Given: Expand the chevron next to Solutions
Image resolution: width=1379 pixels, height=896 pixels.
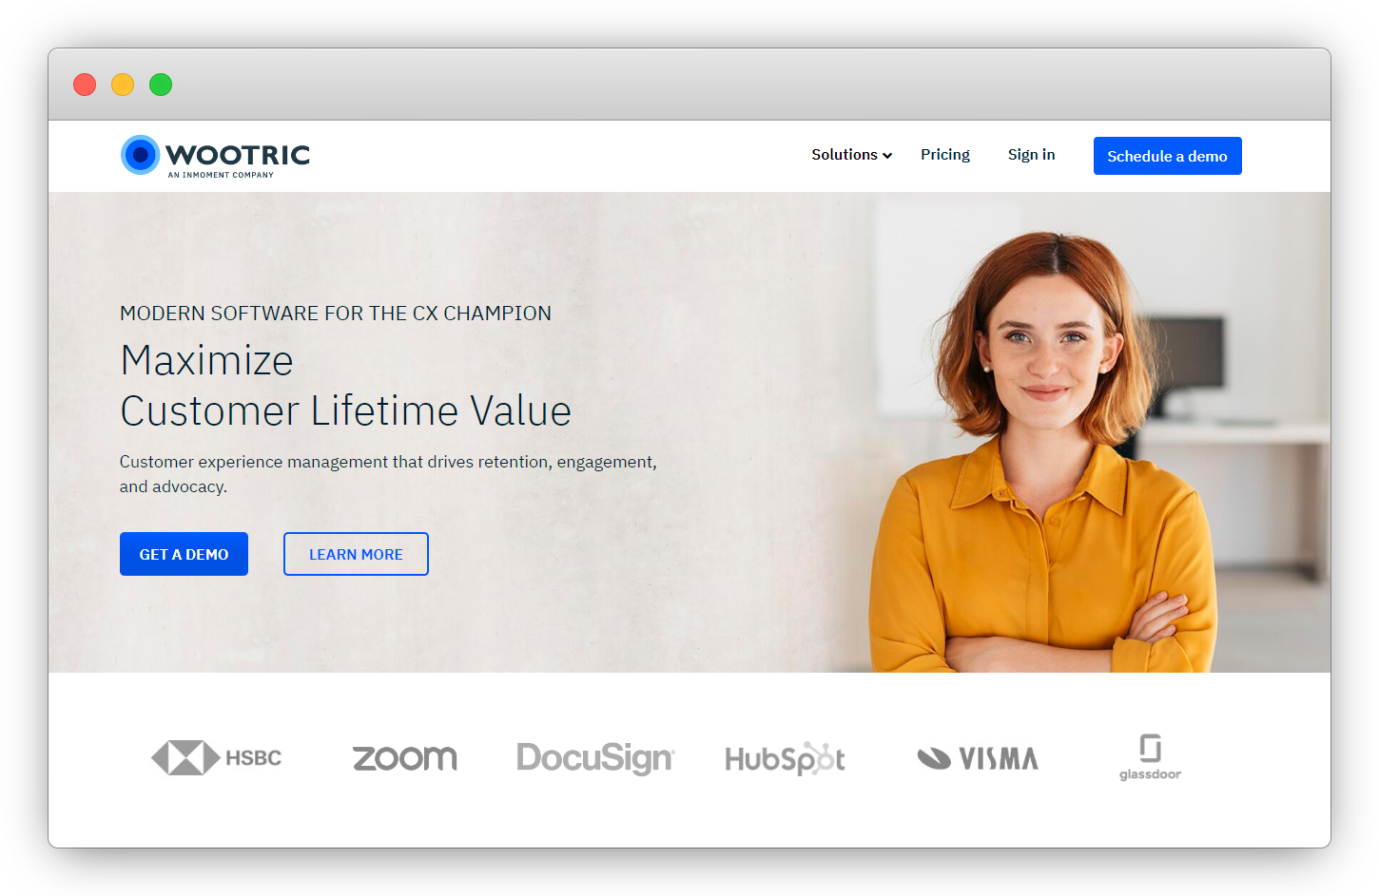Looking at the screenshot, I should pyautogui.click(x=887, y=155).
